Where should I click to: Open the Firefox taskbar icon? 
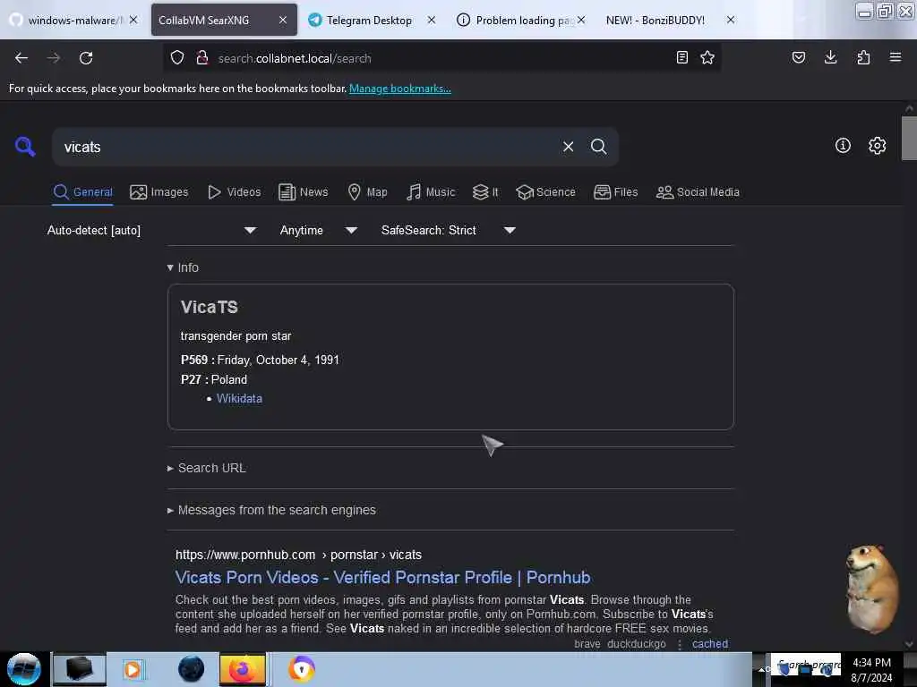pyautogui.click(x=242, y=669)
